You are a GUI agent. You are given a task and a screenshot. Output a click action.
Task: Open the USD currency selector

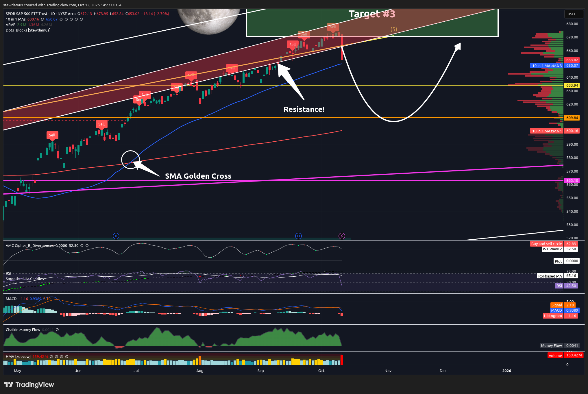click(574, 14)
